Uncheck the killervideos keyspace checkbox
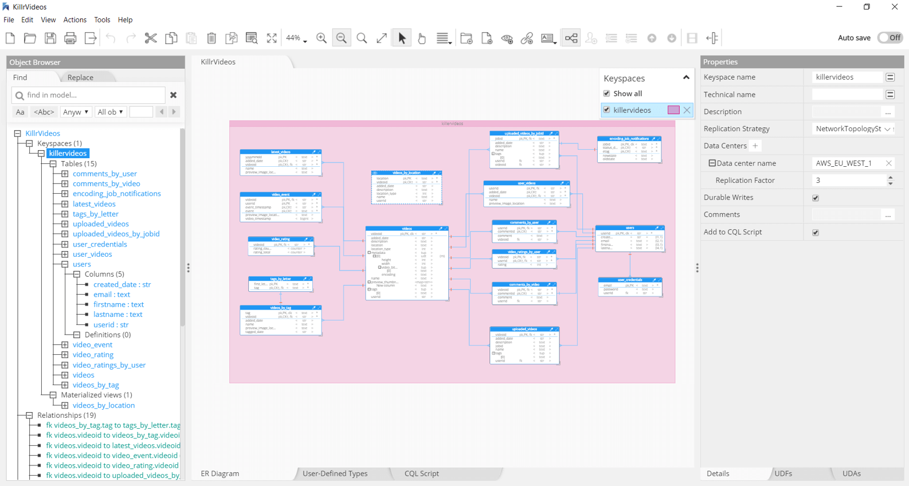909x486 pixels. pyautogui.click(x=607, y=110)
